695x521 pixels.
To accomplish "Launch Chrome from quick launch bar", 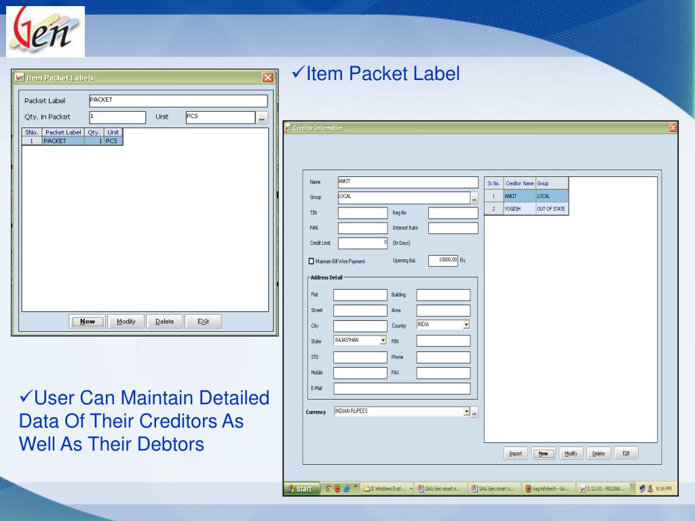I will [328, 488].
